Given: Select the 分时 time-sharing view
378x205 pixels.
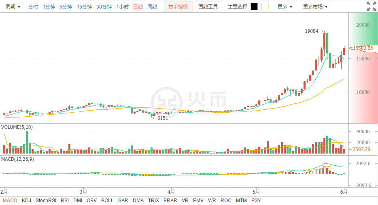Looking at the screenshot, I should pyautogui.click(x=33, y=7).
